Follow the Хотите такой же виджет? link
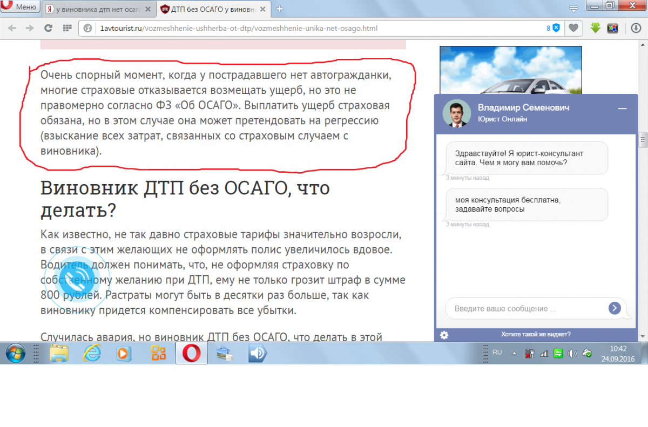Image resolution: width=648 pixels, height=427 pixels. 536,334
